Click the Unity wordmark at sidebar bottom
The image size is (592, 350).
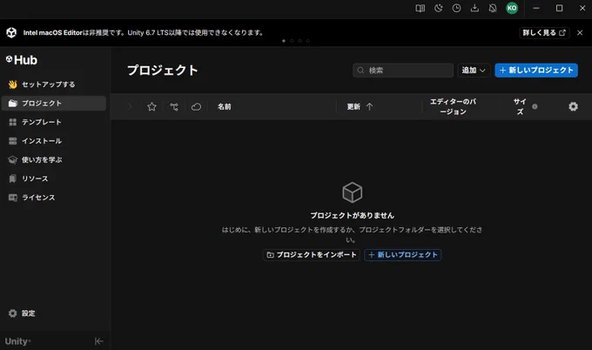point(17,341)
